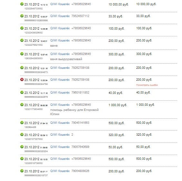Click transaction ID 150964459

click(x=30, y=127)
